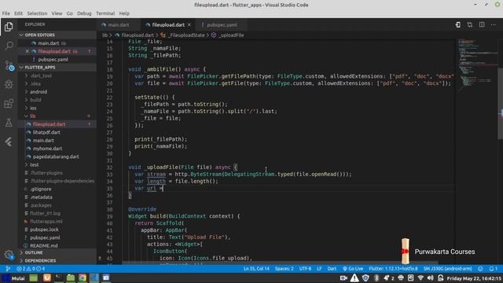Click the Bluetooth tray icon
503x283 pixels.
coord(376,277)
